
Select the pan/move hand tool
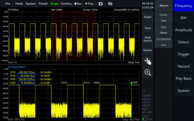pyautogui.click(x=147, y=61)
